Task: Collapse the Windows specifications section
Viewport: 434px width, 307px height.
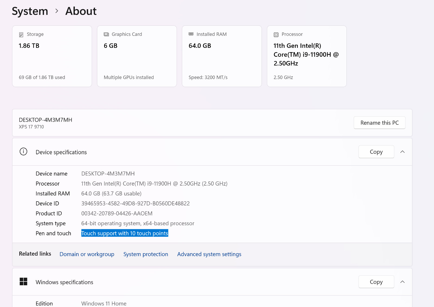Action: (x=403, y=282)
